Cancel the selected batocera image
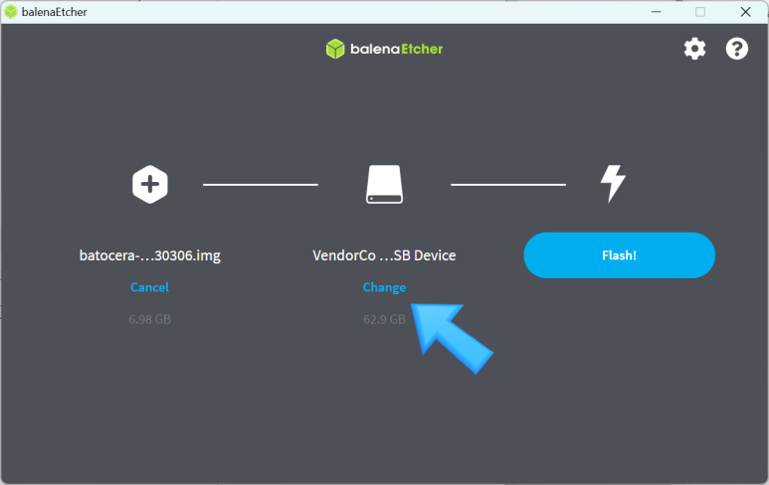 click(x=149, y=287)
